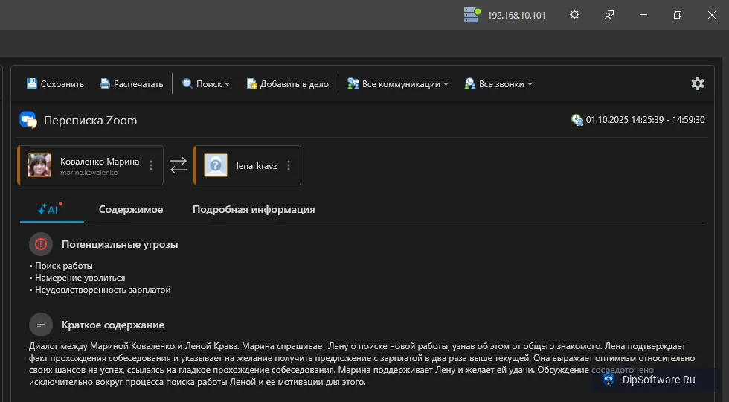Viewport: 729px width, 402px height.
Task: Click the exchange arrows between participants
Action: (179, 165)
